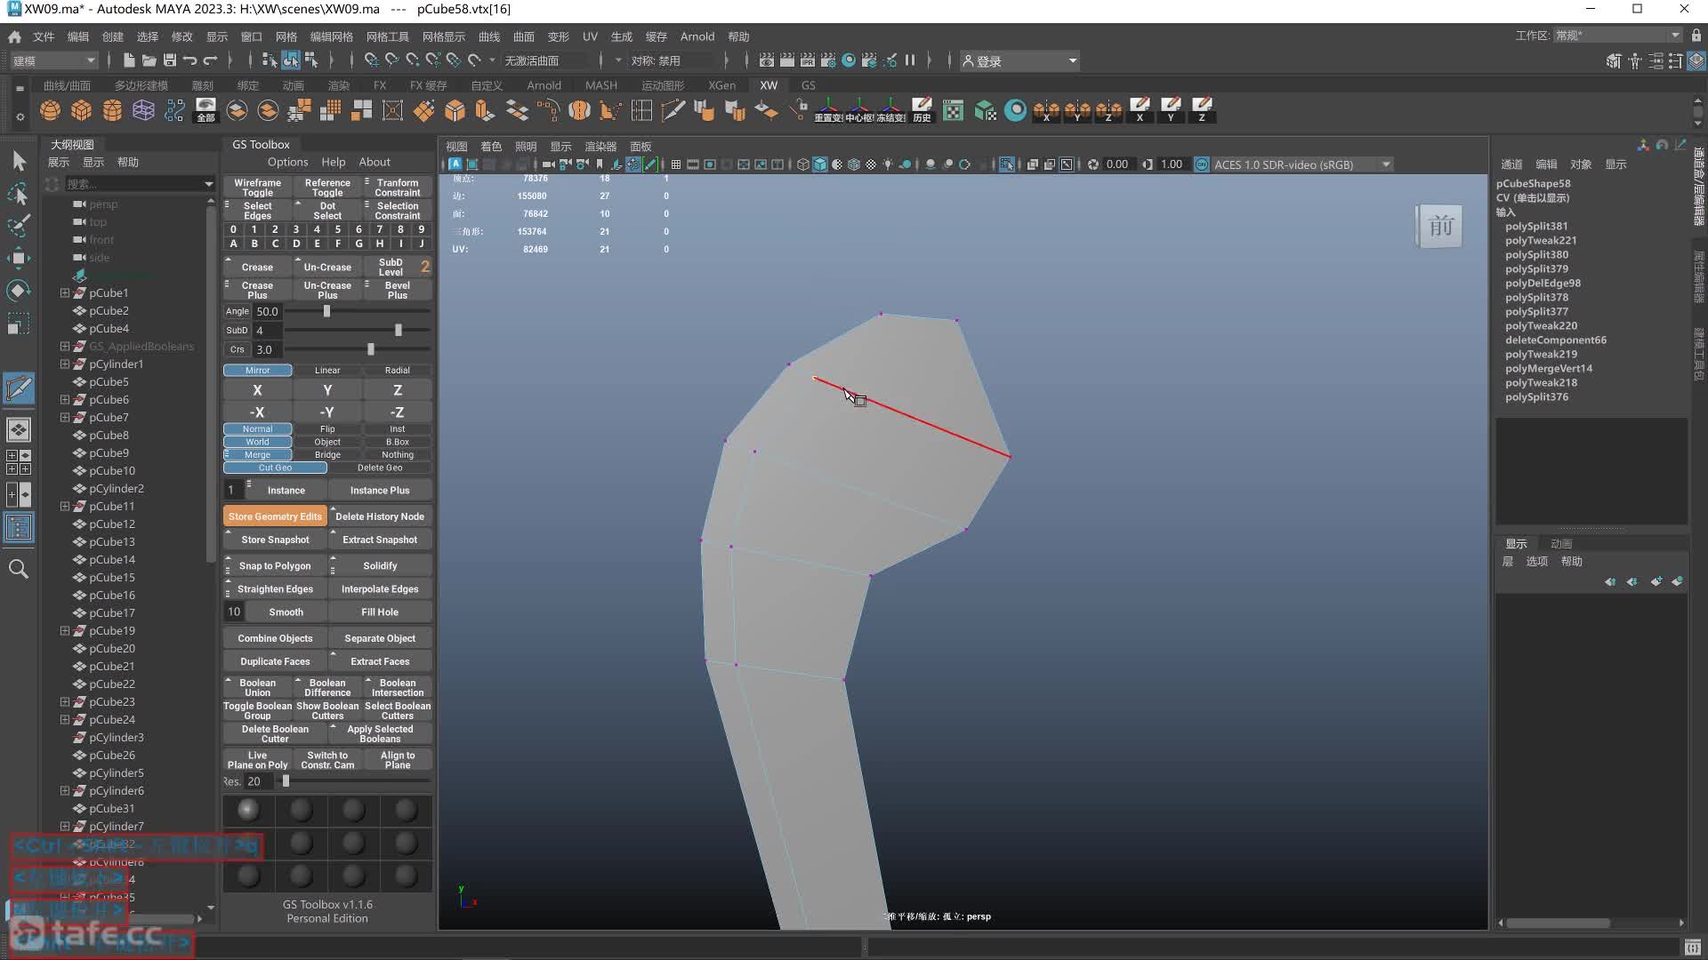Expand the pCylinder1 node in outliner
Viewport: 1708px width, 960px height.
click(x=64, y=364)
